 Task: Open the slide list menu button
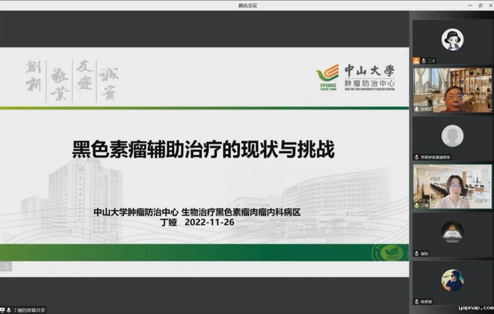6,266
